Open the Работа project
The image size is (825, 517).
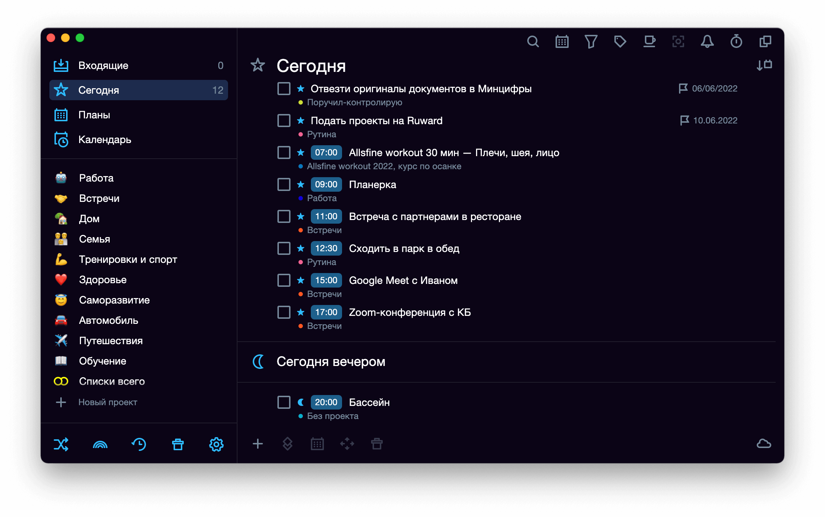click(139, 178)
